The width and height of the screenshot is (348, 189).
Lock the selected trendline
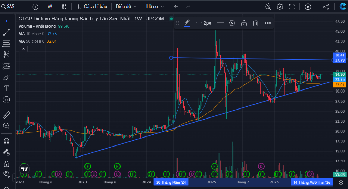(244, 23)
